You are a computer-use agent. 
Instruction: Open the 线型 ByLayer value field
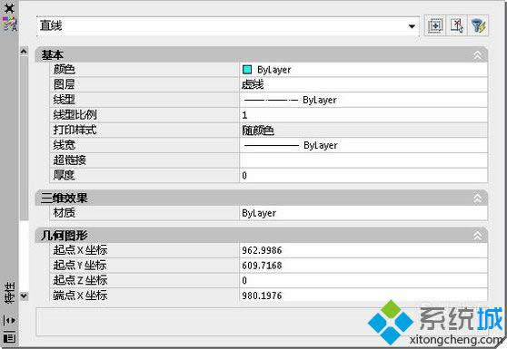click(363, 100)
